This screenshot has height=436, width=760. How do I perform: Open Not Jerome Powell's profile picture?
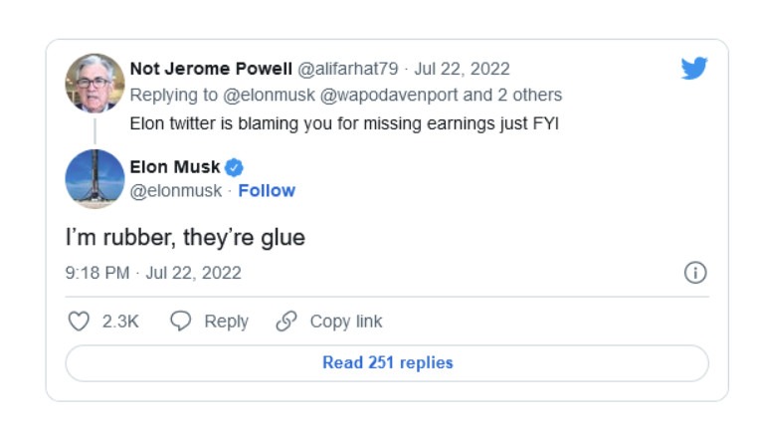(x=95, y=84)
